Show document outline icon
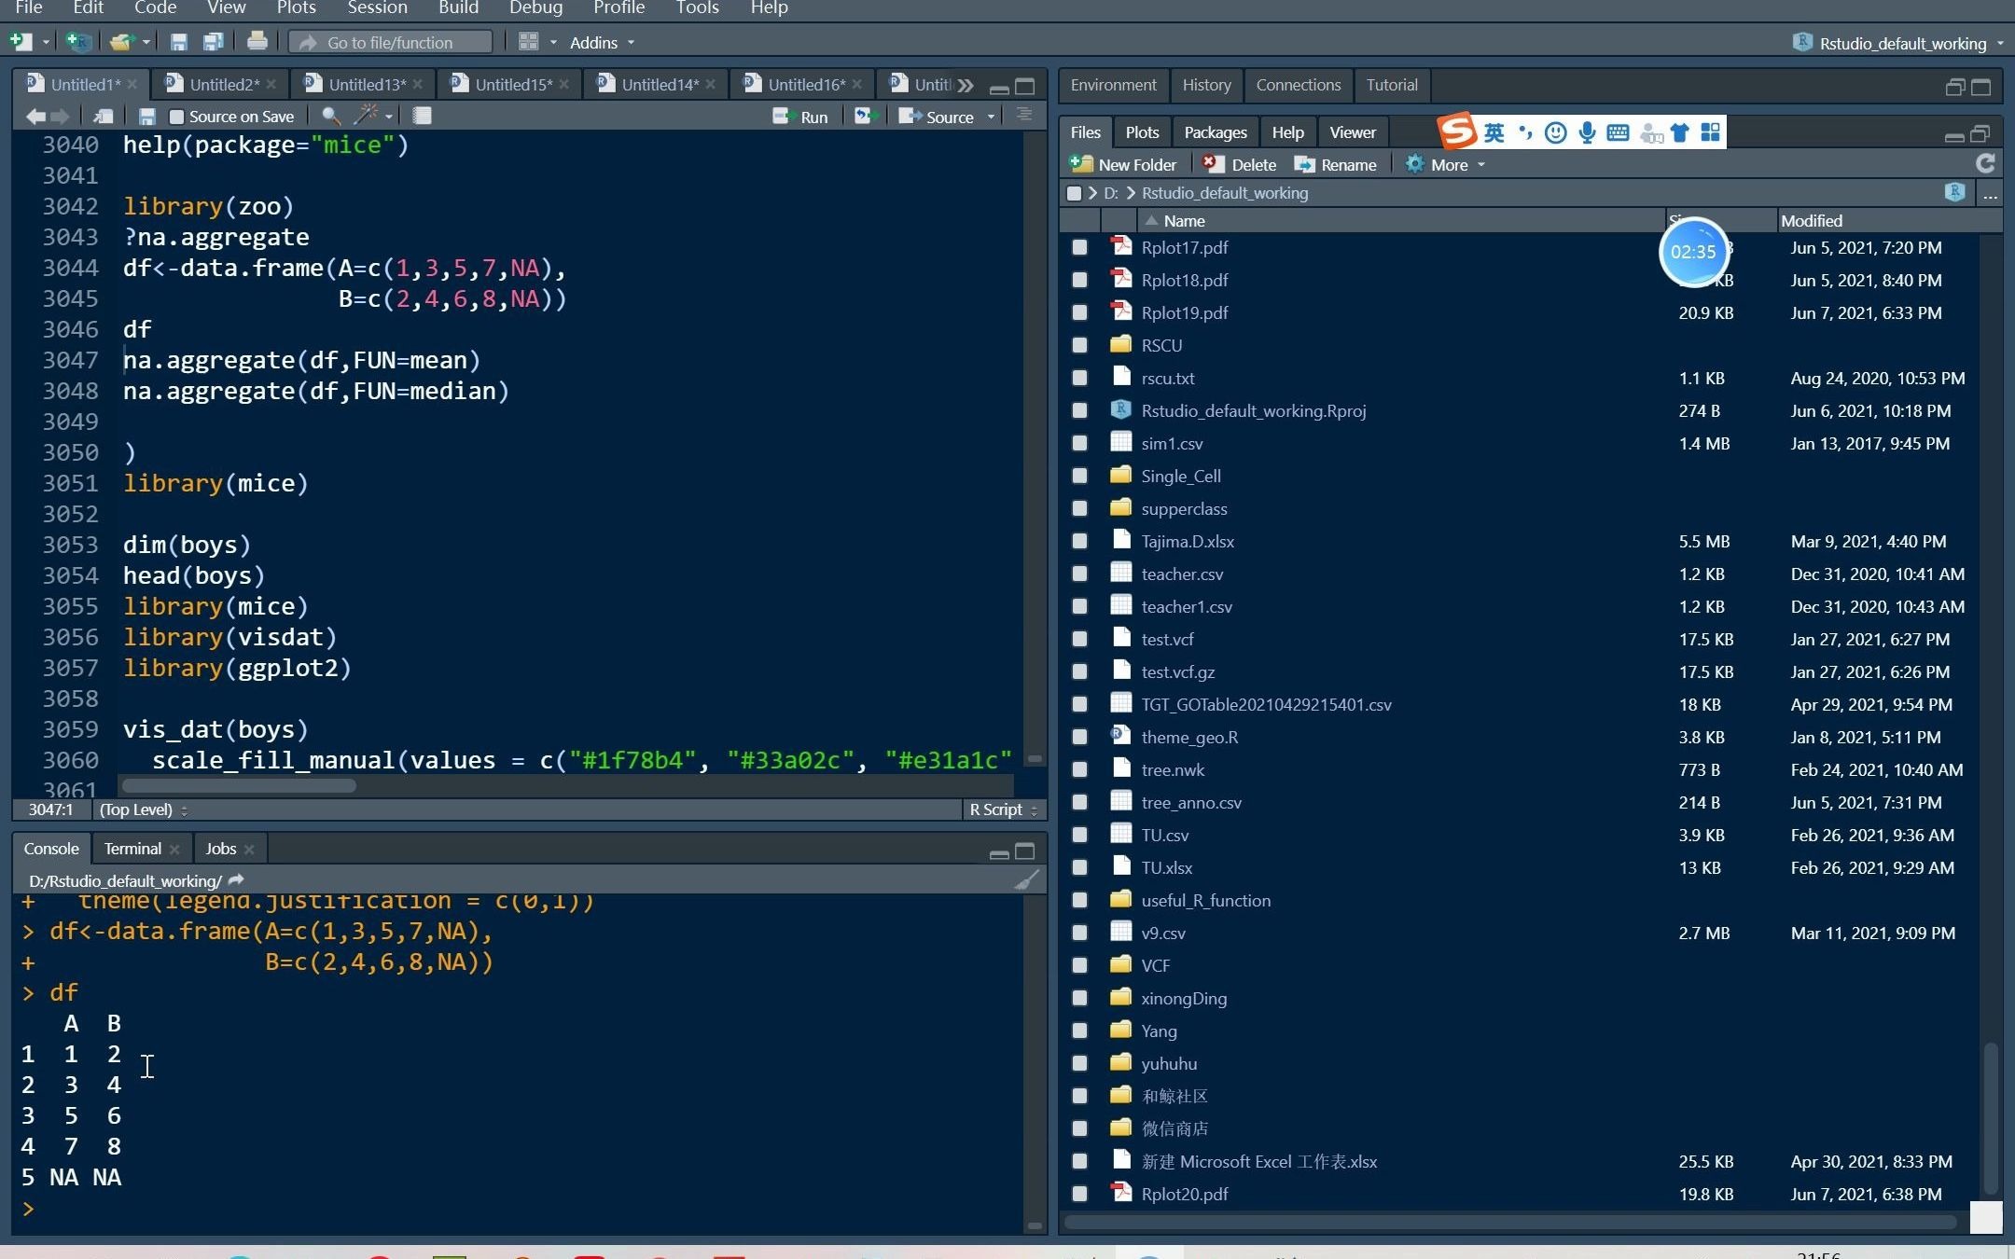Viewport: 2015px width, 1259px height. (x=1024, y=116)
